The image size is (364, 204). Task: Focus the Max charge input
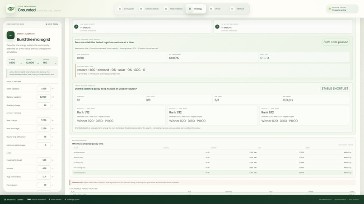[44, 120]
